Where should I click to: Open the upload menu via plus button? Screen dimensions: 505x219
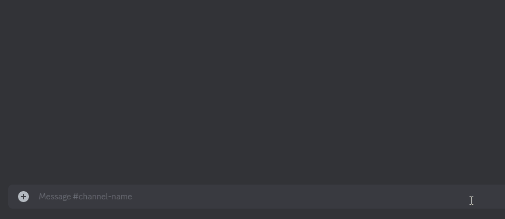click(x=23, y=197)
